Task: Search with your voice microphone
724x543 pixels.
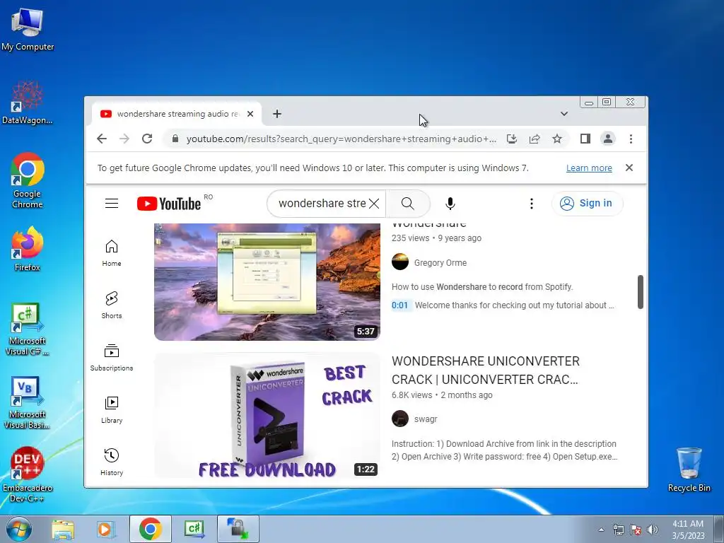Action: click(450, 203)
